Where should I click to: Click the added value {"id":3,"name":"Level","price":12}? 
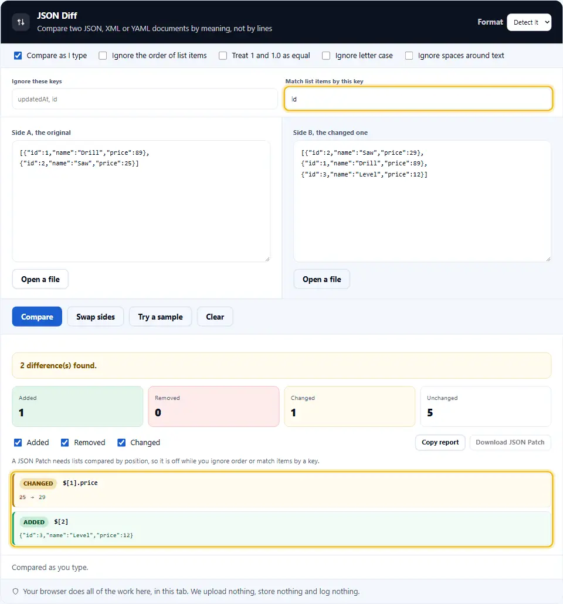76,535
